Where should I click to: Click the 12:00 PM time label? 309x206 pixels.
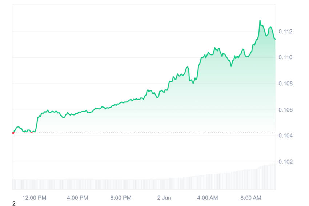[x=34, y=198]
